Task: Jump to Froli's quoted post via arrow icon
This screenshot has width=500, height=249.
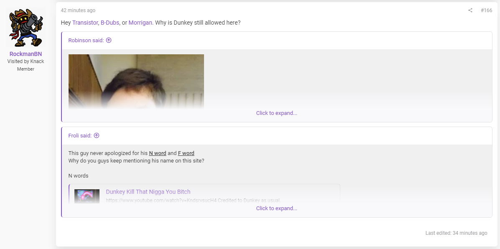Action: (97, 135)
